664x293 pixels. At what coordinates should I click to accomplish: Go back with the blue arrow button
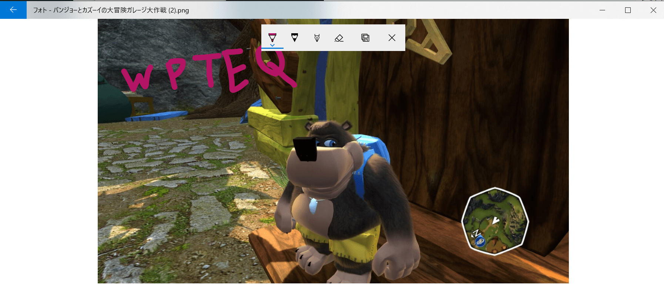[13, 10]
